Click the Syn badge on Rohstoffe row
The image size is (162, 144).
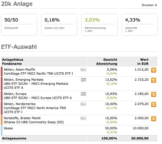(x=83, y=118)
